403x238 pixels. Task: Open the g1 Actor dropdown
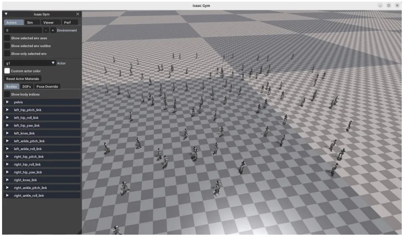pyautogui.click(x=30, y=63)
